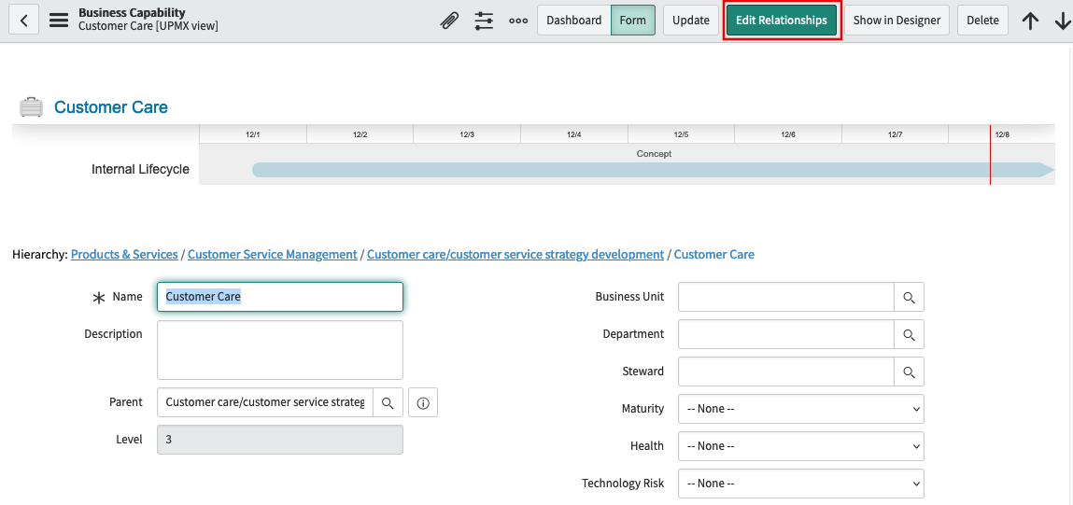Preview the Parent record info icon
The width and height of the screenshot is (1073, 505).
pos(423,402)
